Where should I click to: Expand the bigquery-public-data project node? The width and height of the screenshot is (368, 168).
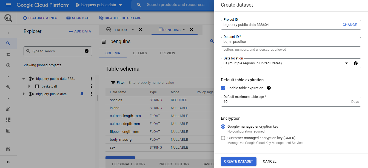[x=24, y=94]
